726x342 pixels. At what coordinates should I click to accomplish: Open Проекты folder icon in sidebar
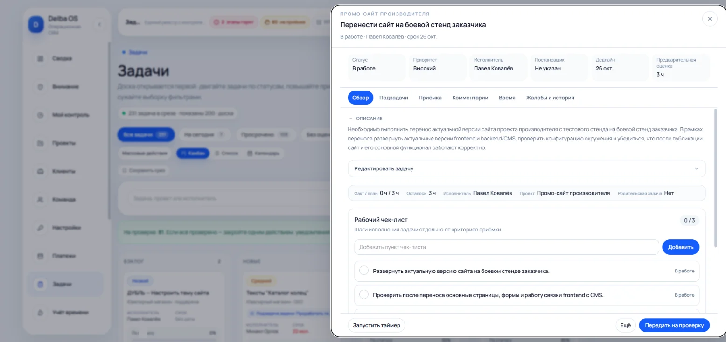[40, 143]
